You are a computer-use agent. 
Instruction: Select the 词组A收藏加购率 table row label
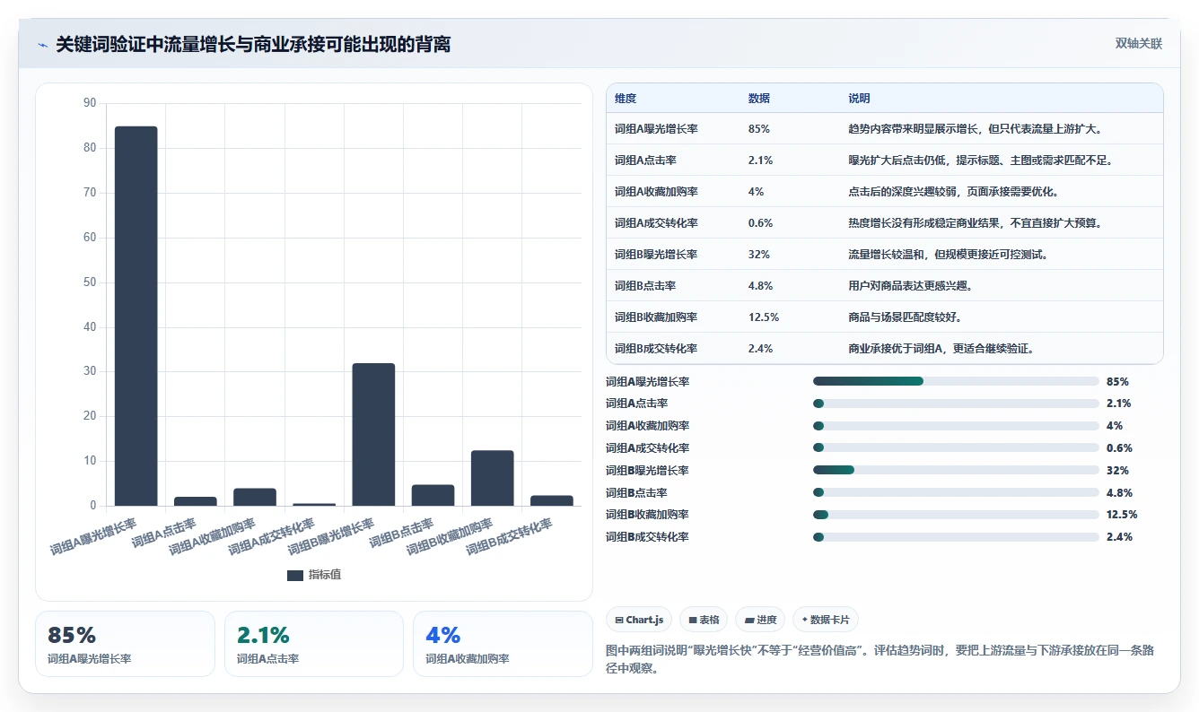click(x=656, y=192)
